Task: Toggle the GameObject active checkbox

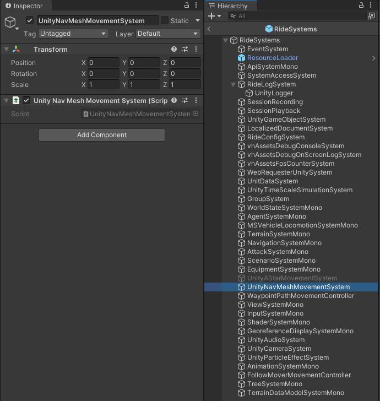Action: coord(30,20)
